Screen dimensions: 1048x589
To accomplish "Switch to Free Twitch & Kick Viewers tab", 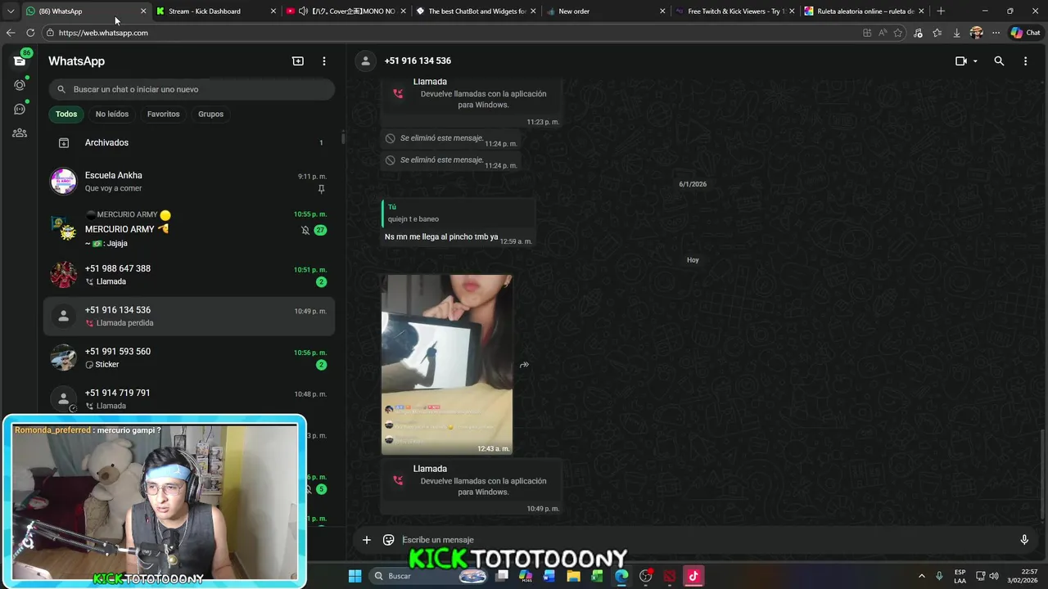I will coord(734,11).
